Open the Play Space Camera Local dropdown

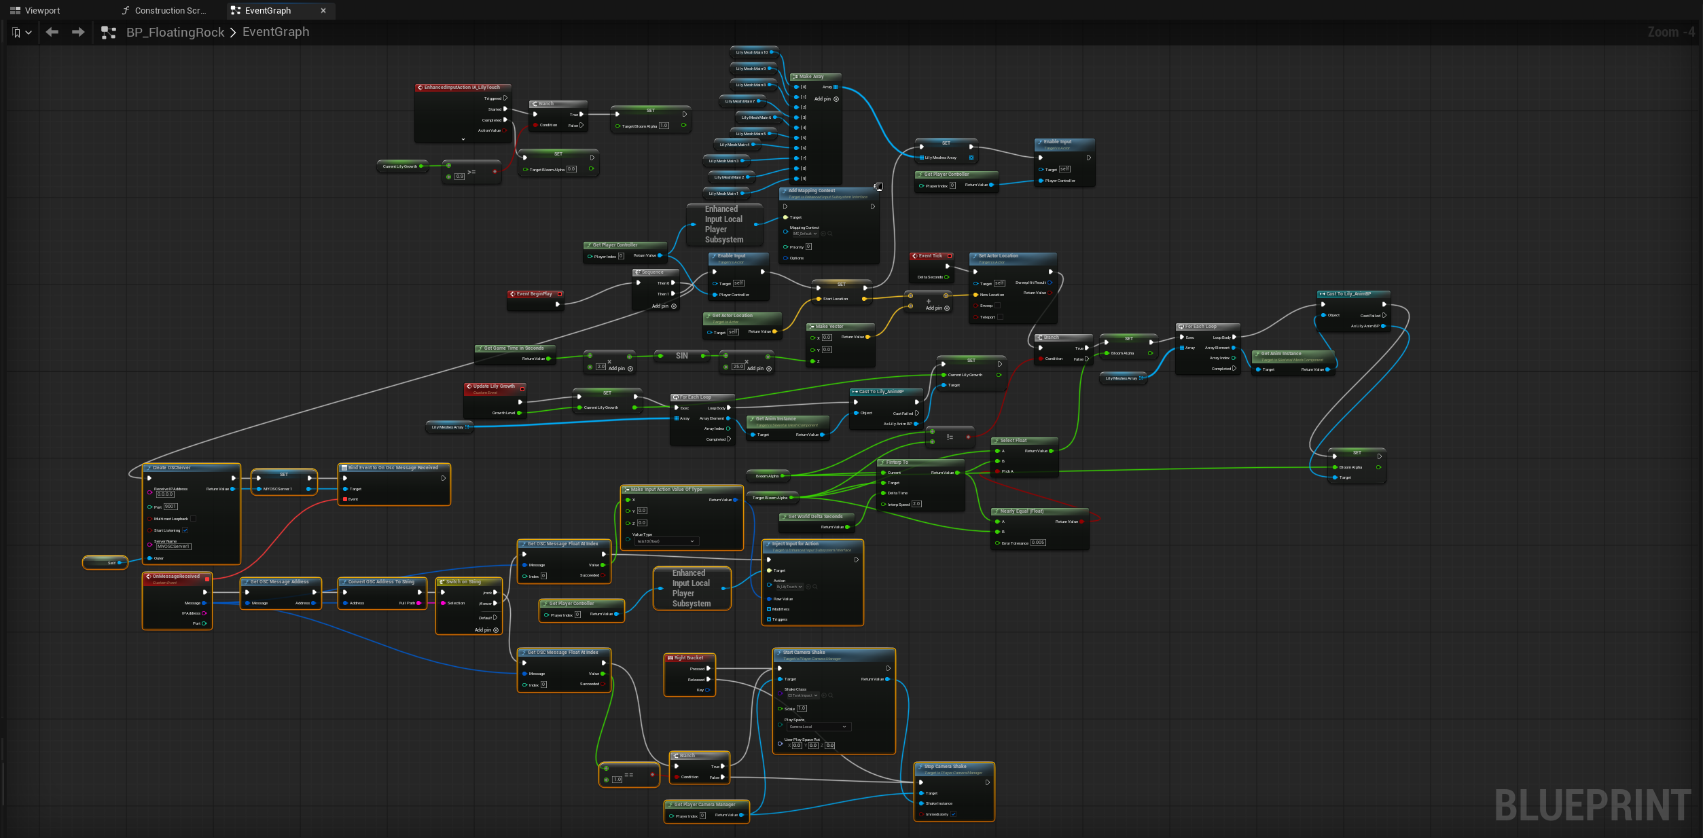819,727
